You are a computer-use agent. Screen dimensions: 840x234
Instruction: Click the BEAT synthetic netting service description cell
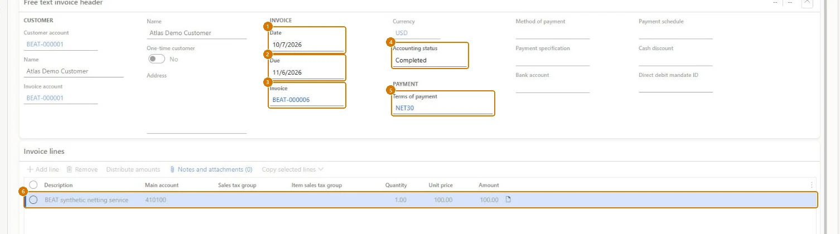[86, 200]
